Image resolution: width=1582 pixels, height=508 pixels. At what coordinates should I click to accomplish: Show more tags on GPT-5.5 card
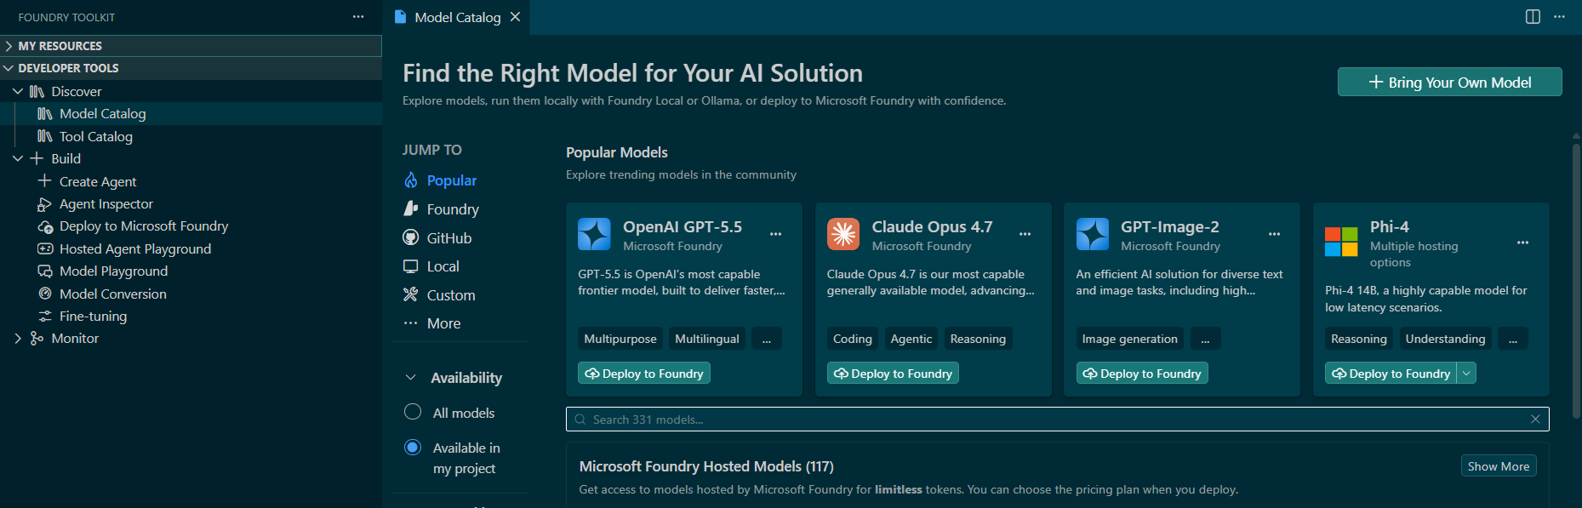pos(767,339)
